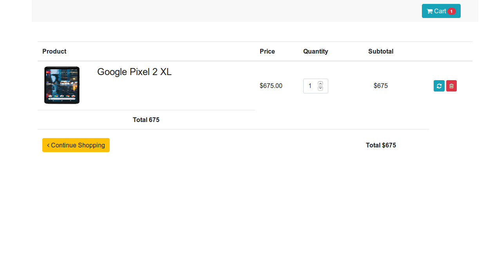Image resolution: width=503 pixels, height=262 pixels.
Task: Click the Google Pixel 2 XL thumbnail
Action: [62, 85]
